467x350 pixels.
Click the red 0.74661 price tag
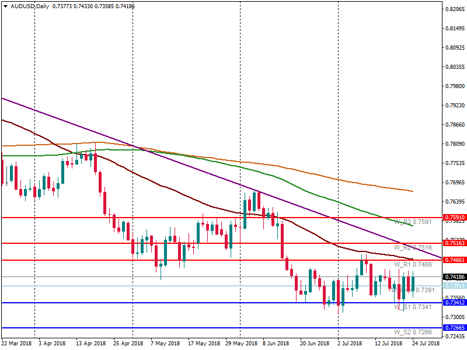454,260
